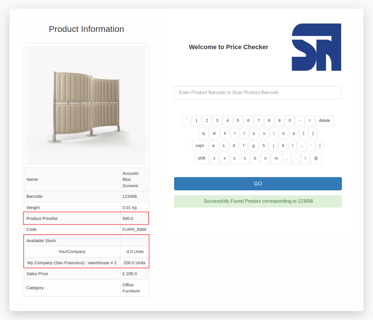Tap the p key on virtual keyboard
This screenshot has width=373, height=320.
point(294,133)
